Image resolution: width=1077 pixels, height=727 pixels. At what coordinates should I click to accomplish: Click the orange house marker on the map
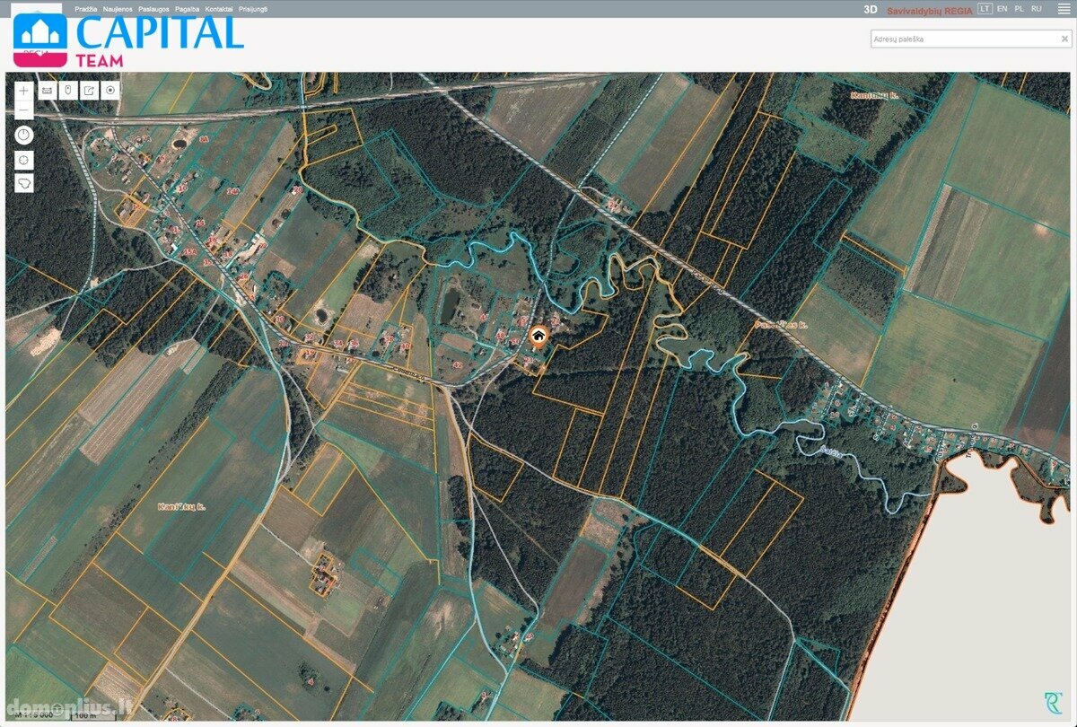click(538, 337)
